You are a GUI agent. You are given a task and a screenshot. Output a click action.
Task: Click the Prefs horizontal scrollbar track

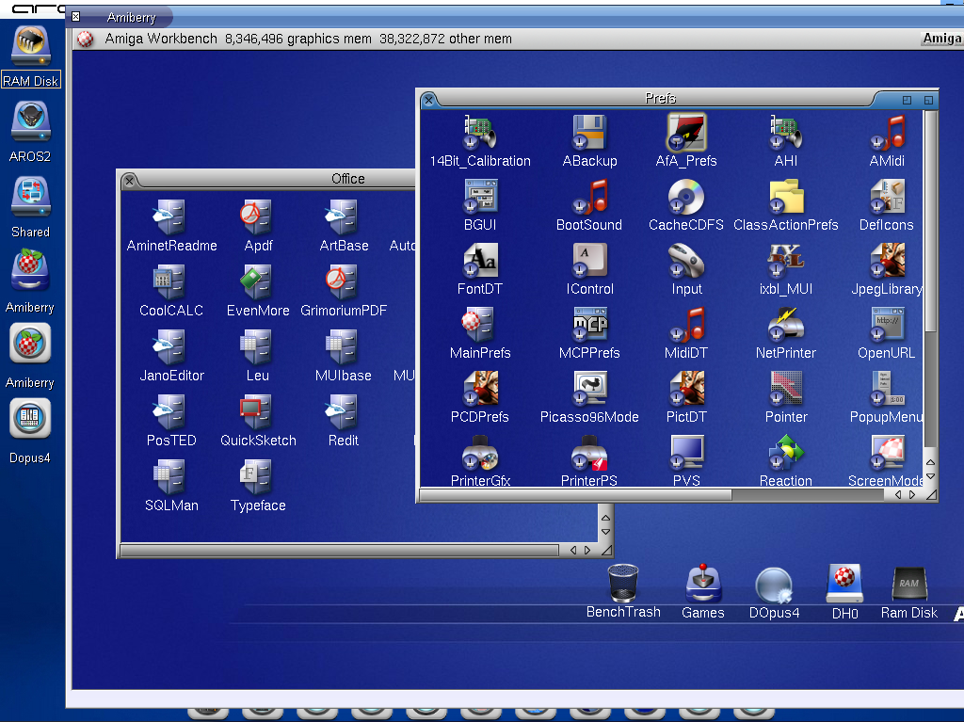(810, 494)
